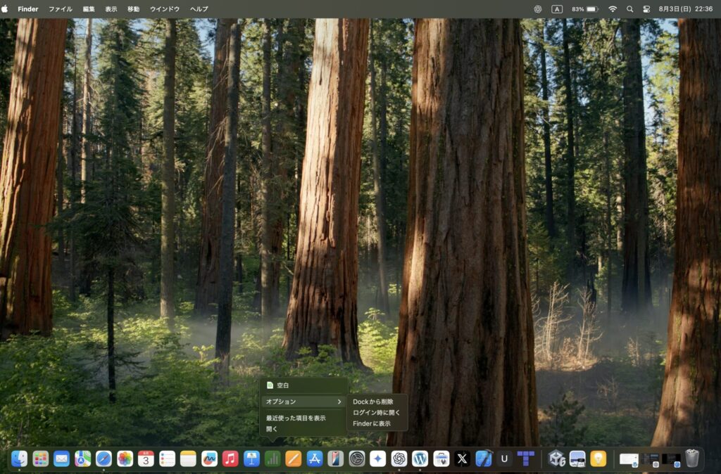This screenshot has height=474, width=721.
Task: Open the toolbox utility app in Dock
Action: [x=441, y=459]
